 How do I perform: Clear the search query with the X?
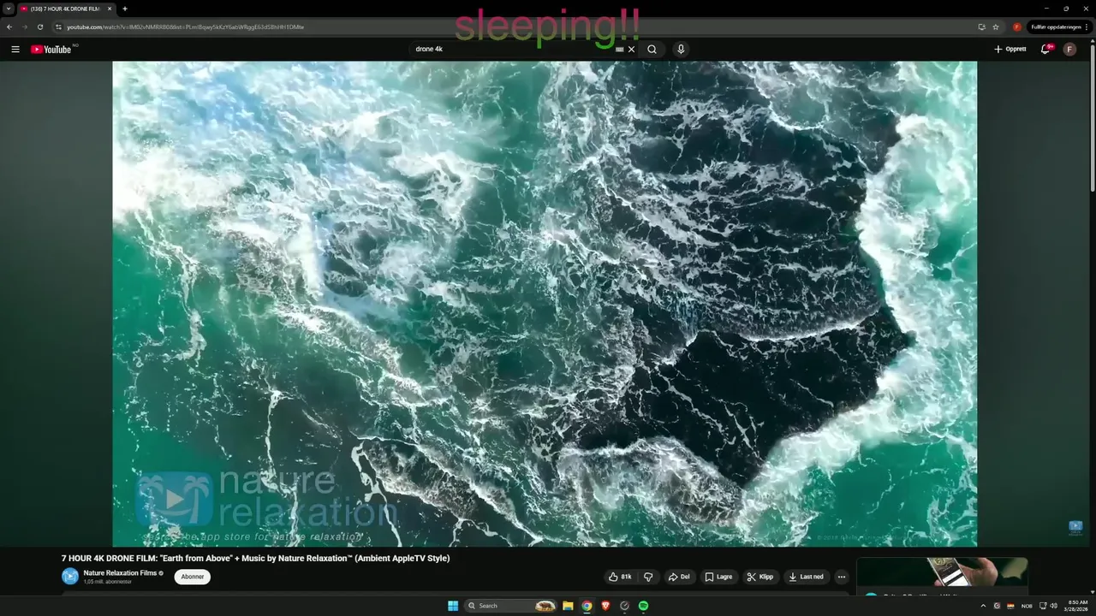(x=632, y=49)
